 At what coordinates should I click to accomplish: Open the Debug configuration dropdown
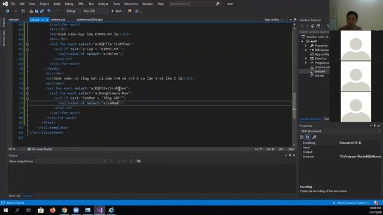[x=73, y=11]
